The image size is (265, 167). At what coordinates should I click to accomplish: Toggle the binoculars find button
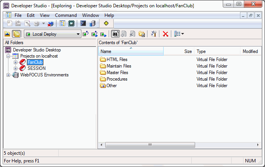pyautogui.click(x=115, y=34)
